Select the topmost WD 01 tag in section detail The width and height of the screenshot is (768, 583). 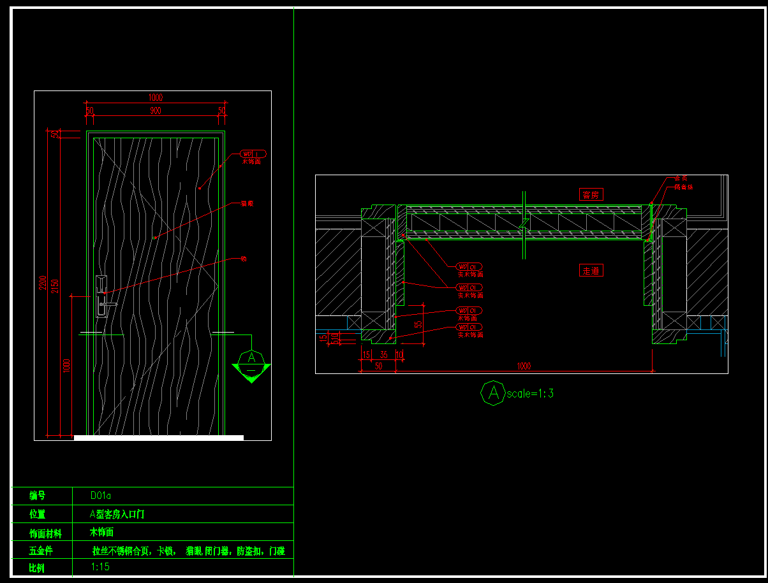coord(469,266)
